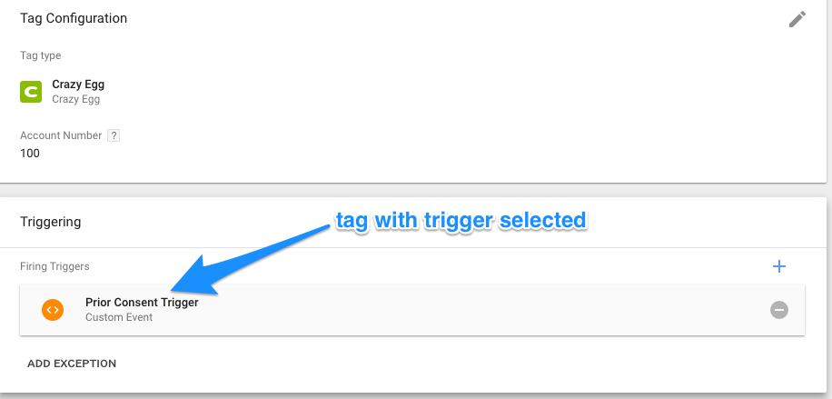This screenshot has width=832, height=399.
Task: Click the Add Exception button
Action: coord(72,364)
